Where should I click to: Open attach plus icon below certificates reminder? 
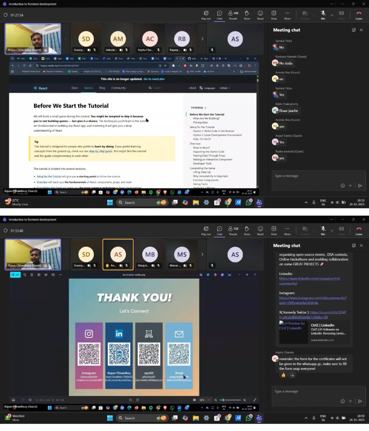[x=350, y=401]
